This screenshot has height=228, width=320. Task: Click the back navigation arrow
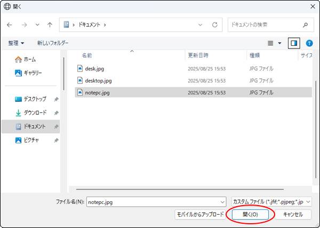pos(10,25)
